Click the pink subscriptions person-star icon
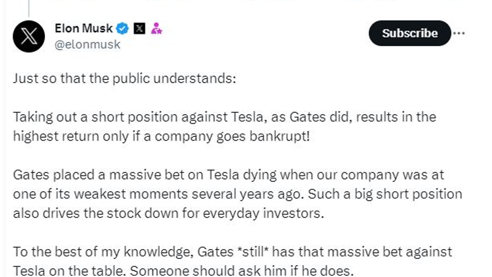 tap(156, 28)
